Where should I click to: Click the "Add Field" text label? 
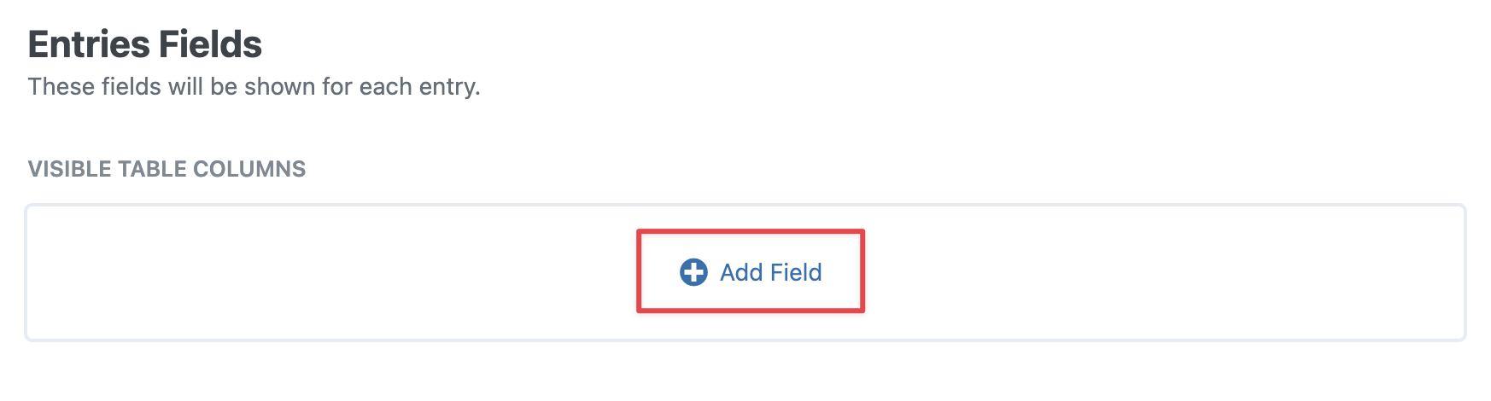coord(770,272)
